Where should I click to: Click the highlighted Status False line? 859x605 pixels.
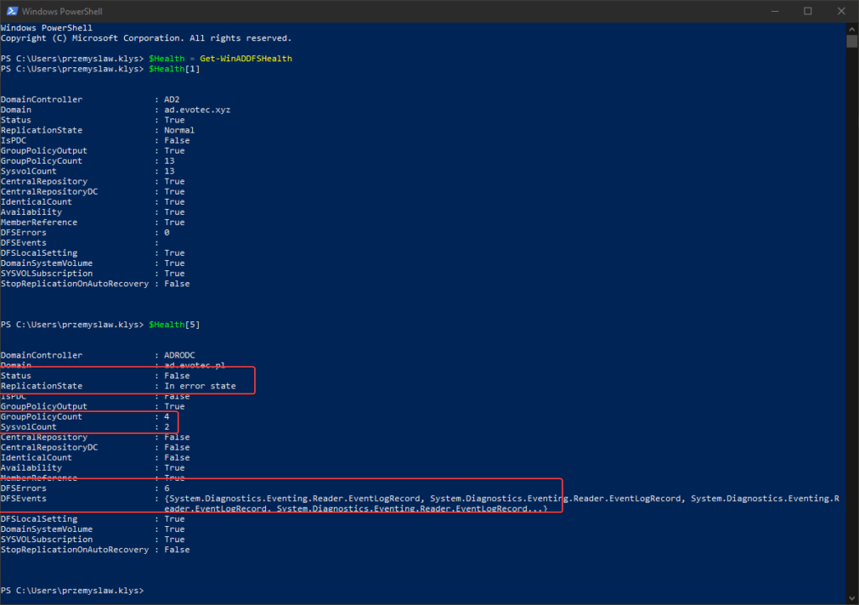[176, 375]
